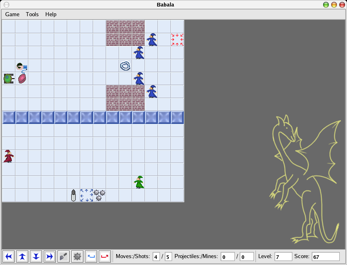Open the Game menu
The height and width of the screenshot is (265, 347).
(x=13, y=15)
